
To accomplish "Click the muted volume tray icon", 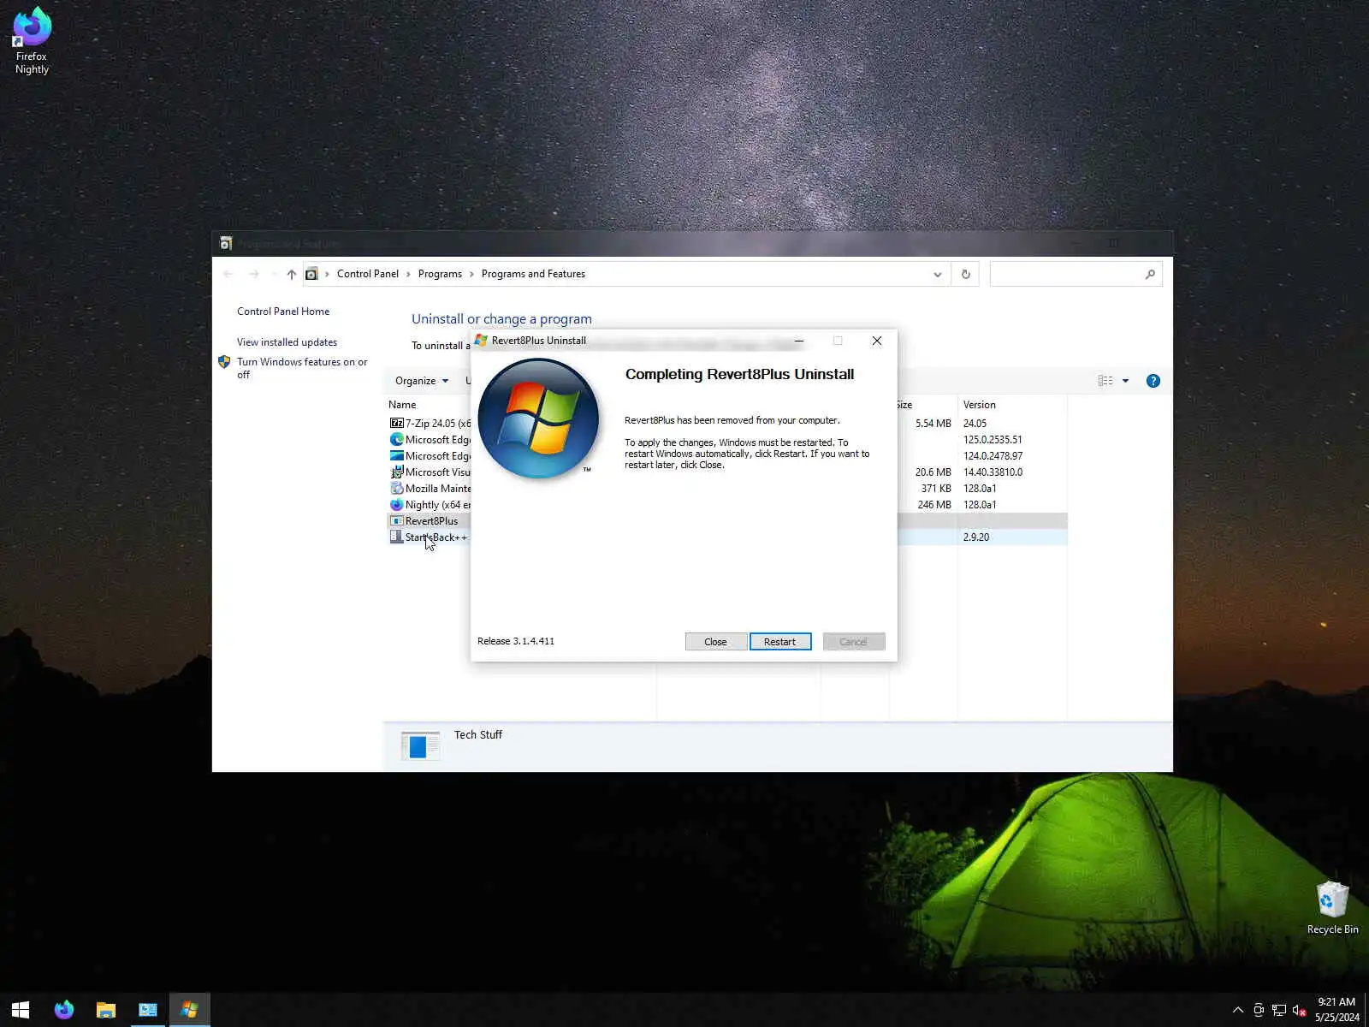I will pyautogui.click(x=1300, y=1010).
